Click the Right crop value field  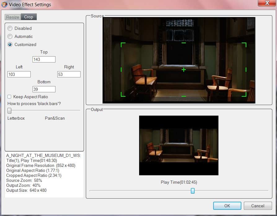point(69,74)
